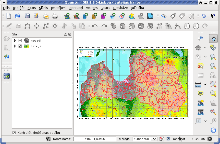The width and height of the screenshot is (220, 144).
Task: Toggle the Renderēt checkbox
Action: click(168, 139)
